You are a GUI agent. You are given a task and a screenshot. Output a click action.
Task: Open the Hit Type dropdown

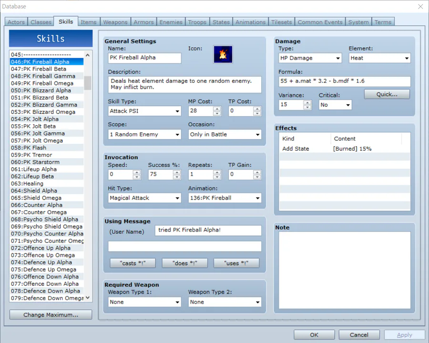(144, 198)
